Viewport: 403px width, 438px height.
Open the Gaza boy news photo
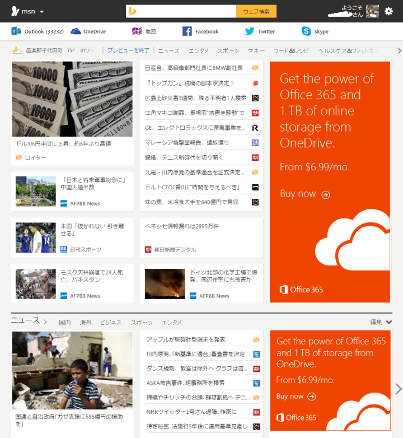tap(72, 370)
